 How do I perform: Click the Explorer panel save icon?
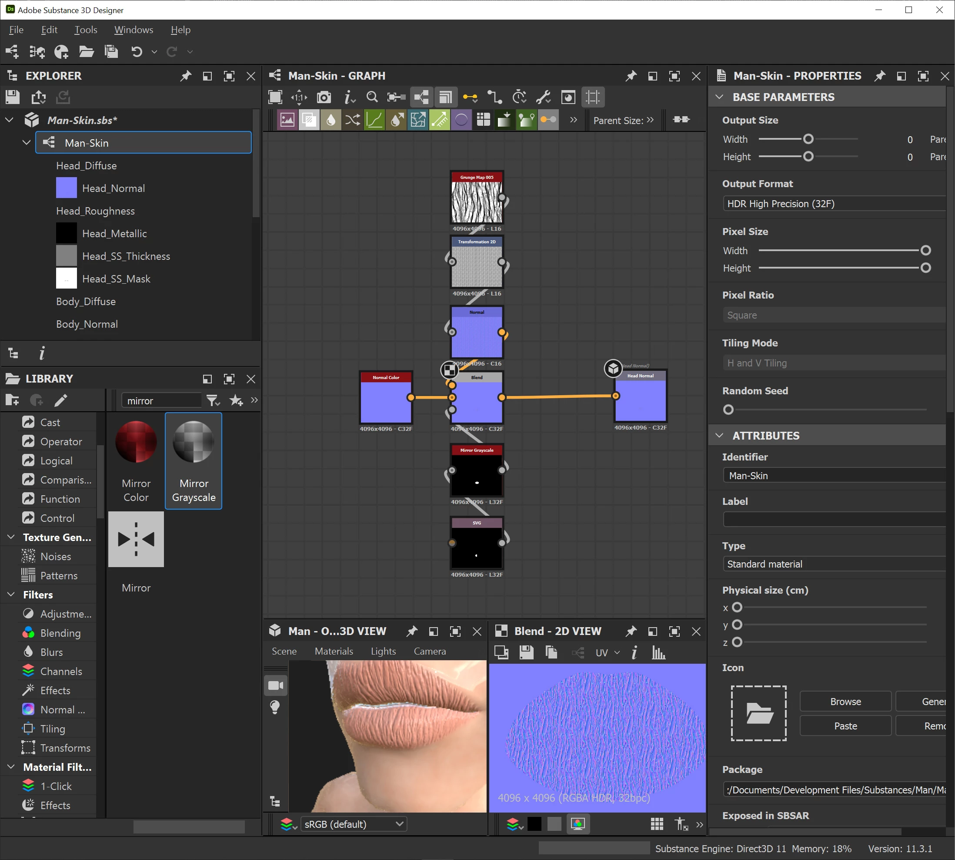pos(13,97)
